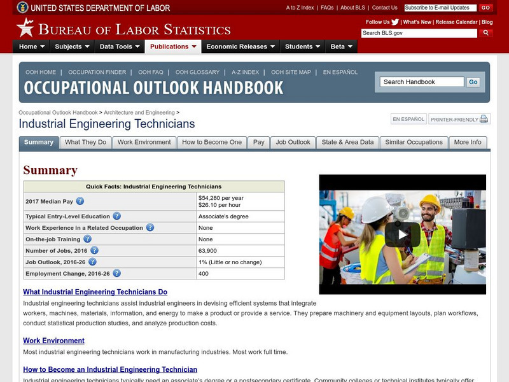Image resolution: width=509 pixels, height=382 pixels.
Task: Click Occupational Outlook Handbook breadcrumb link
Action: point(58,113)
